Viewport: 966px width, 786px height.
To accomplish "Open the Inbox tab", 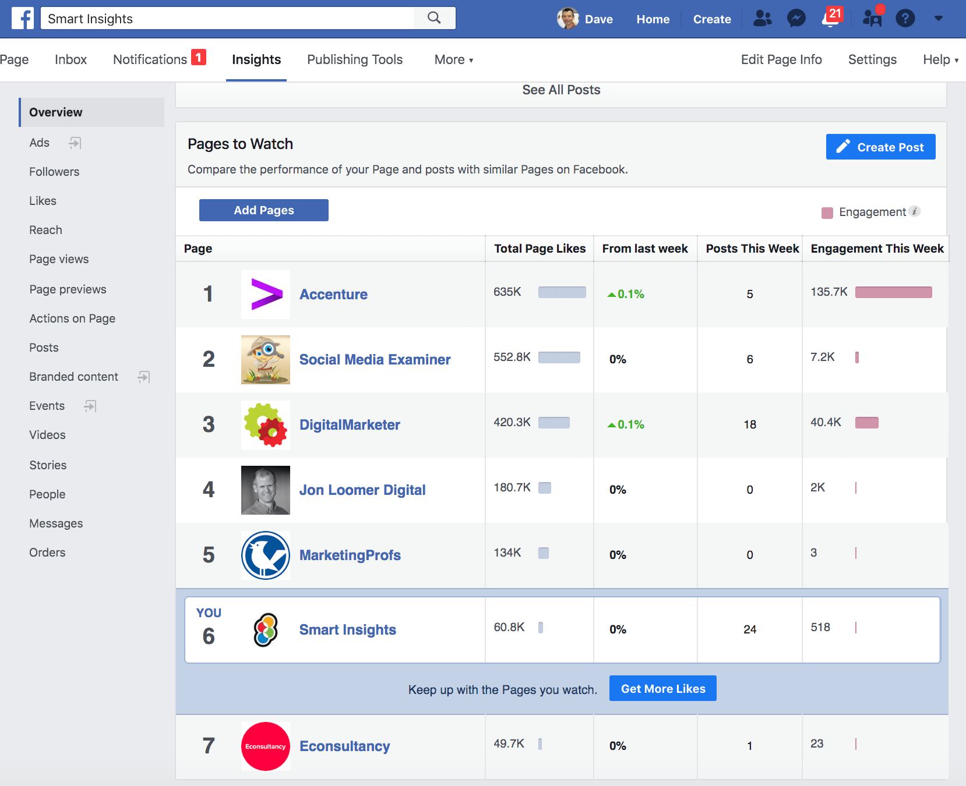I will coord(70,59).
